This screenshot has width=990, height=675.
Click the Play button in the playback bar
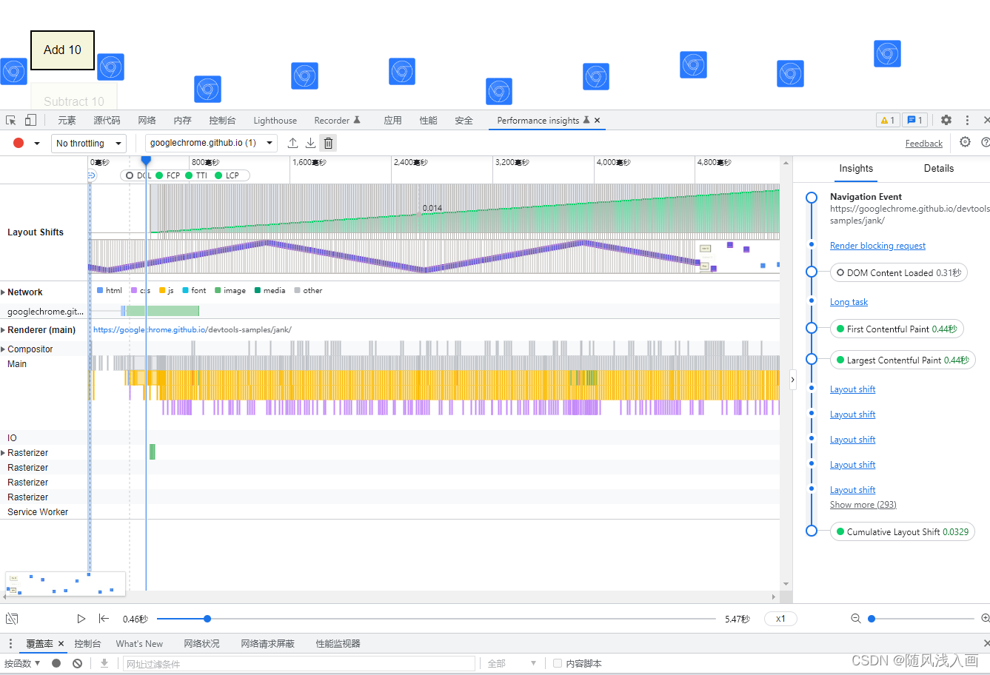[81, 619]
